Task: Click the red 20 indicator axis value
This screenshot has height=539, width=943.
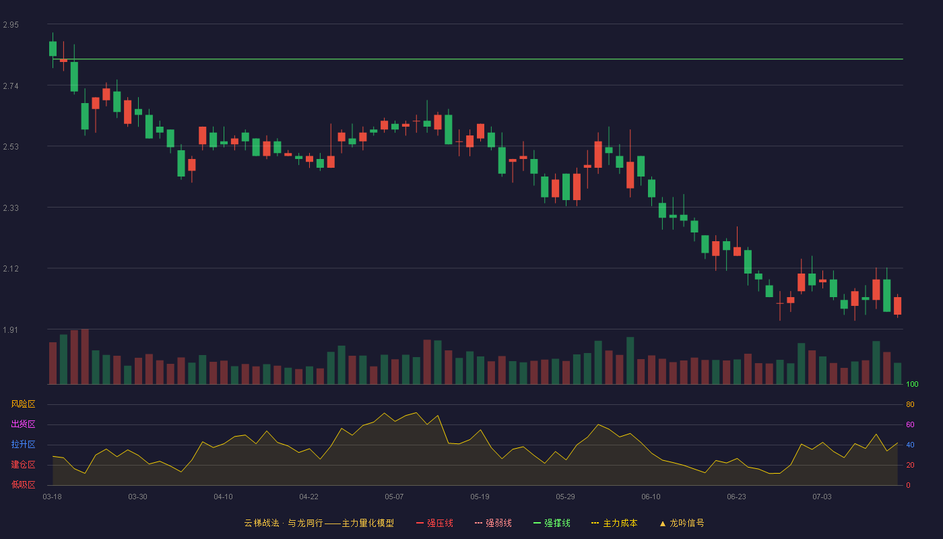Action: [910, 465]
